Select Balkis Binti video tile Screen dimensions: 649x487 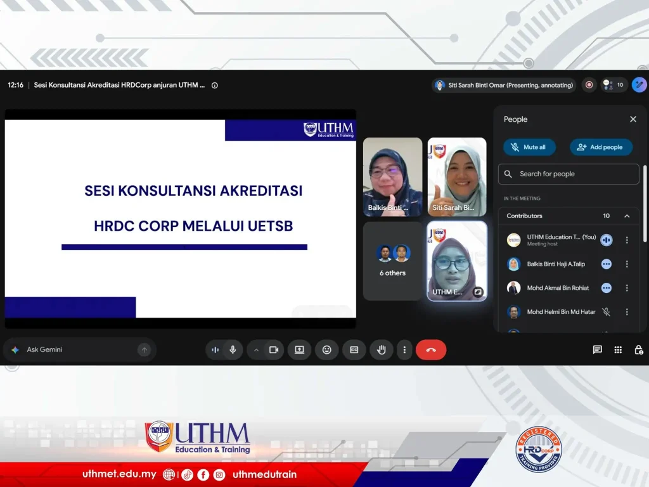[x=392, y=177]
